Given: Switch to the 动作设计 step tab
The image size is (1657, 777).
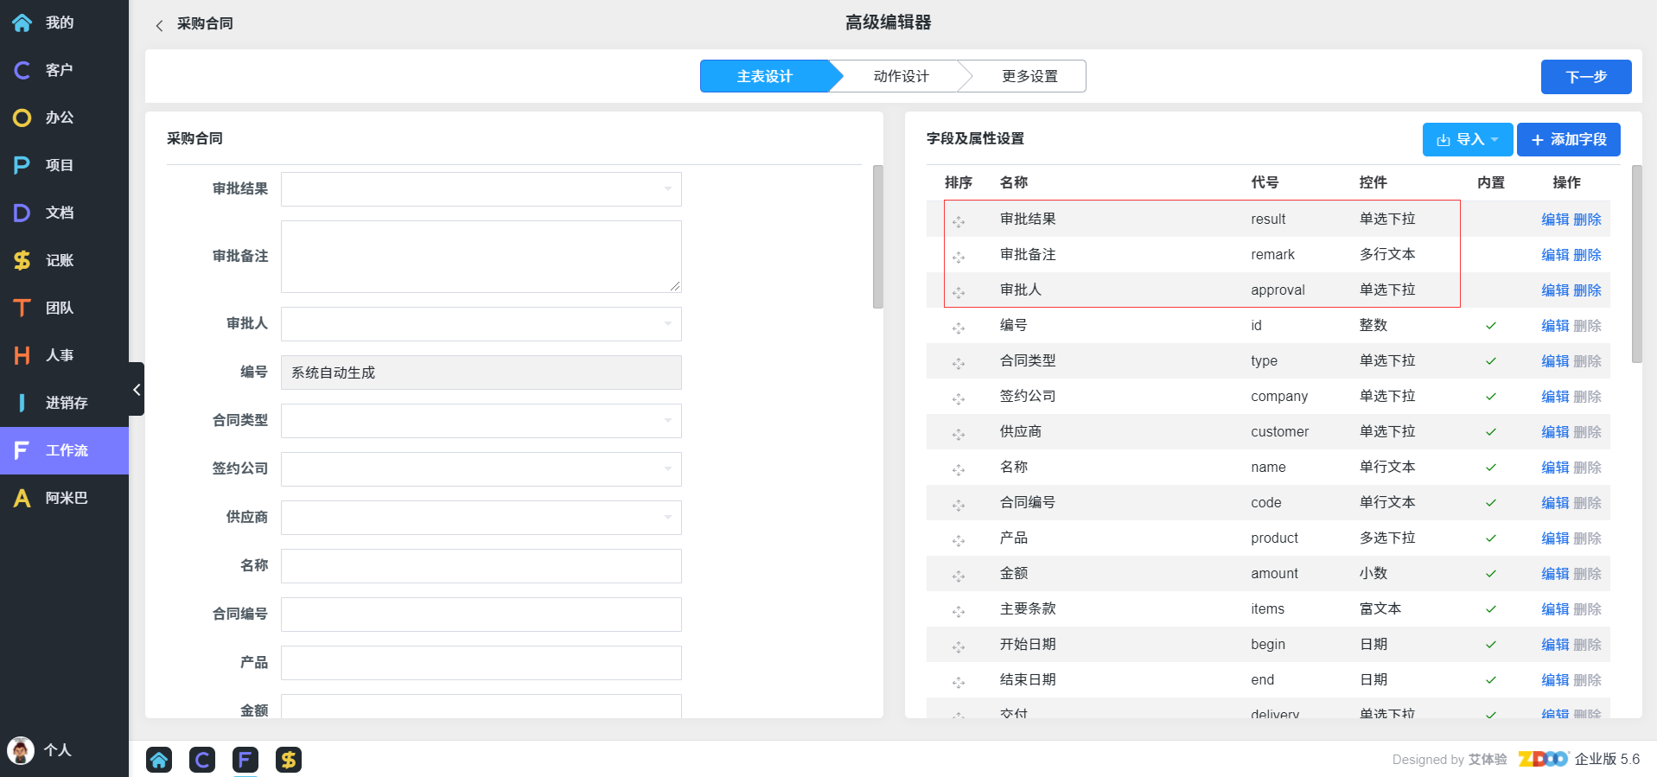Looking at the screenshot, I should 901,76.
